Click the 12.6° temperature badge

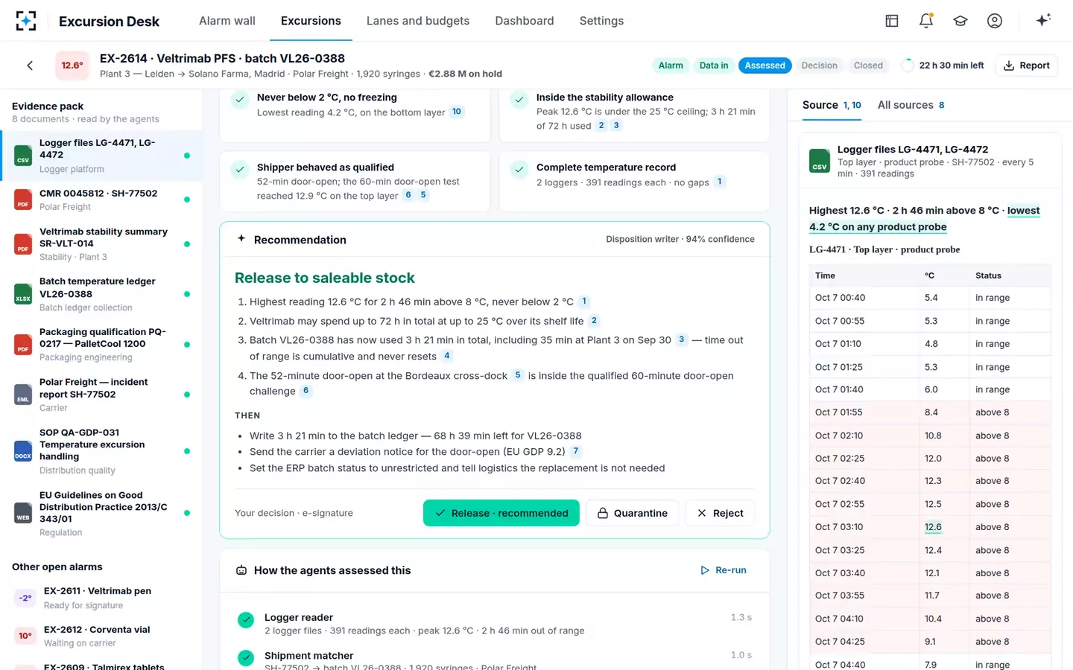coord(72,66)
